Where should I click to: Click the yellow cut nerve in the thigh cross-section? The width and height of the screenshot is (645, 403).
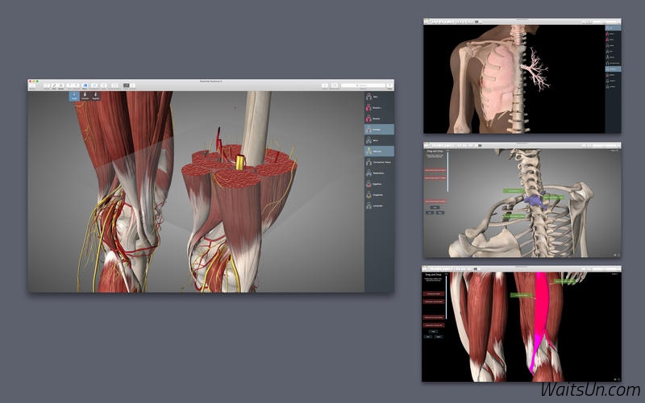[x=240, y=162]
